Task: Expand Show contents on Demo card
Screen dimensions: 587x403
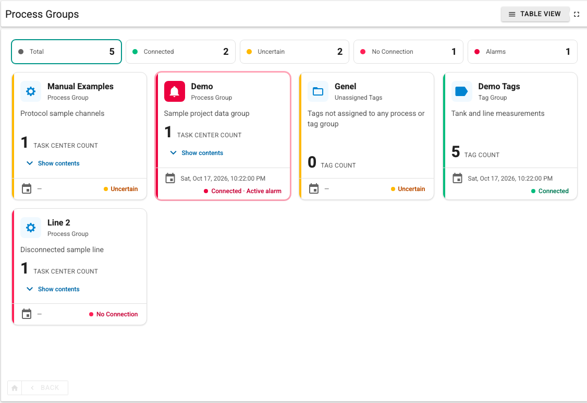Action: click(197, 153)
